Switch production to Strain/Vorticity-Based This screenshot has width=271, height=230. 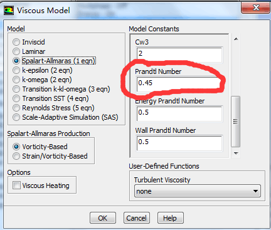click(x=16, y=156)
